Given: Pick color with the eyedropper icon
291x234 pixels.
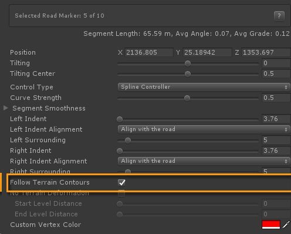Looking at the screenshot, I should (286, 225).
